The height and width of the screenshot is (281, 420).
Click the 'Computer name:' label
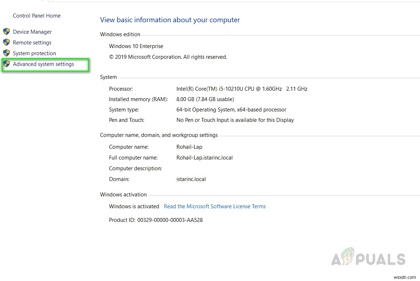[x=128, y=147]
